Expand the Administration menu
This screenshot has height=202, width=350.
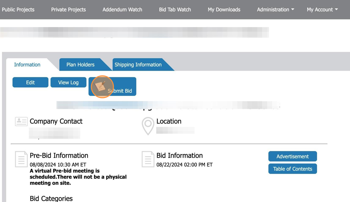[273, 9]
